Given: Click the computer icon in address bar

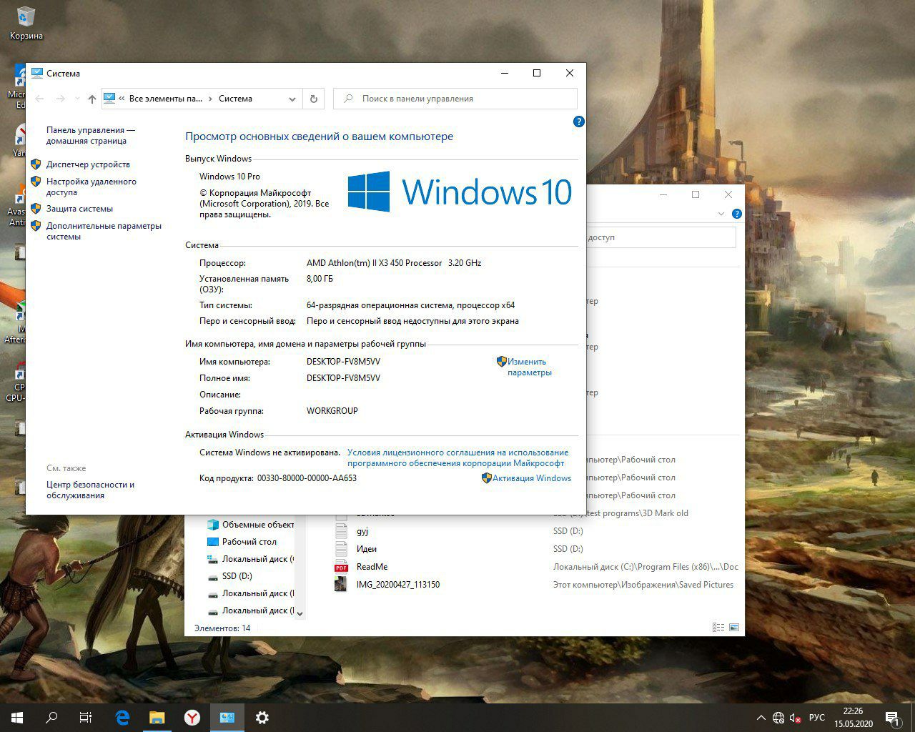Looking at the screenshot, I should click(x=109, y=99).
